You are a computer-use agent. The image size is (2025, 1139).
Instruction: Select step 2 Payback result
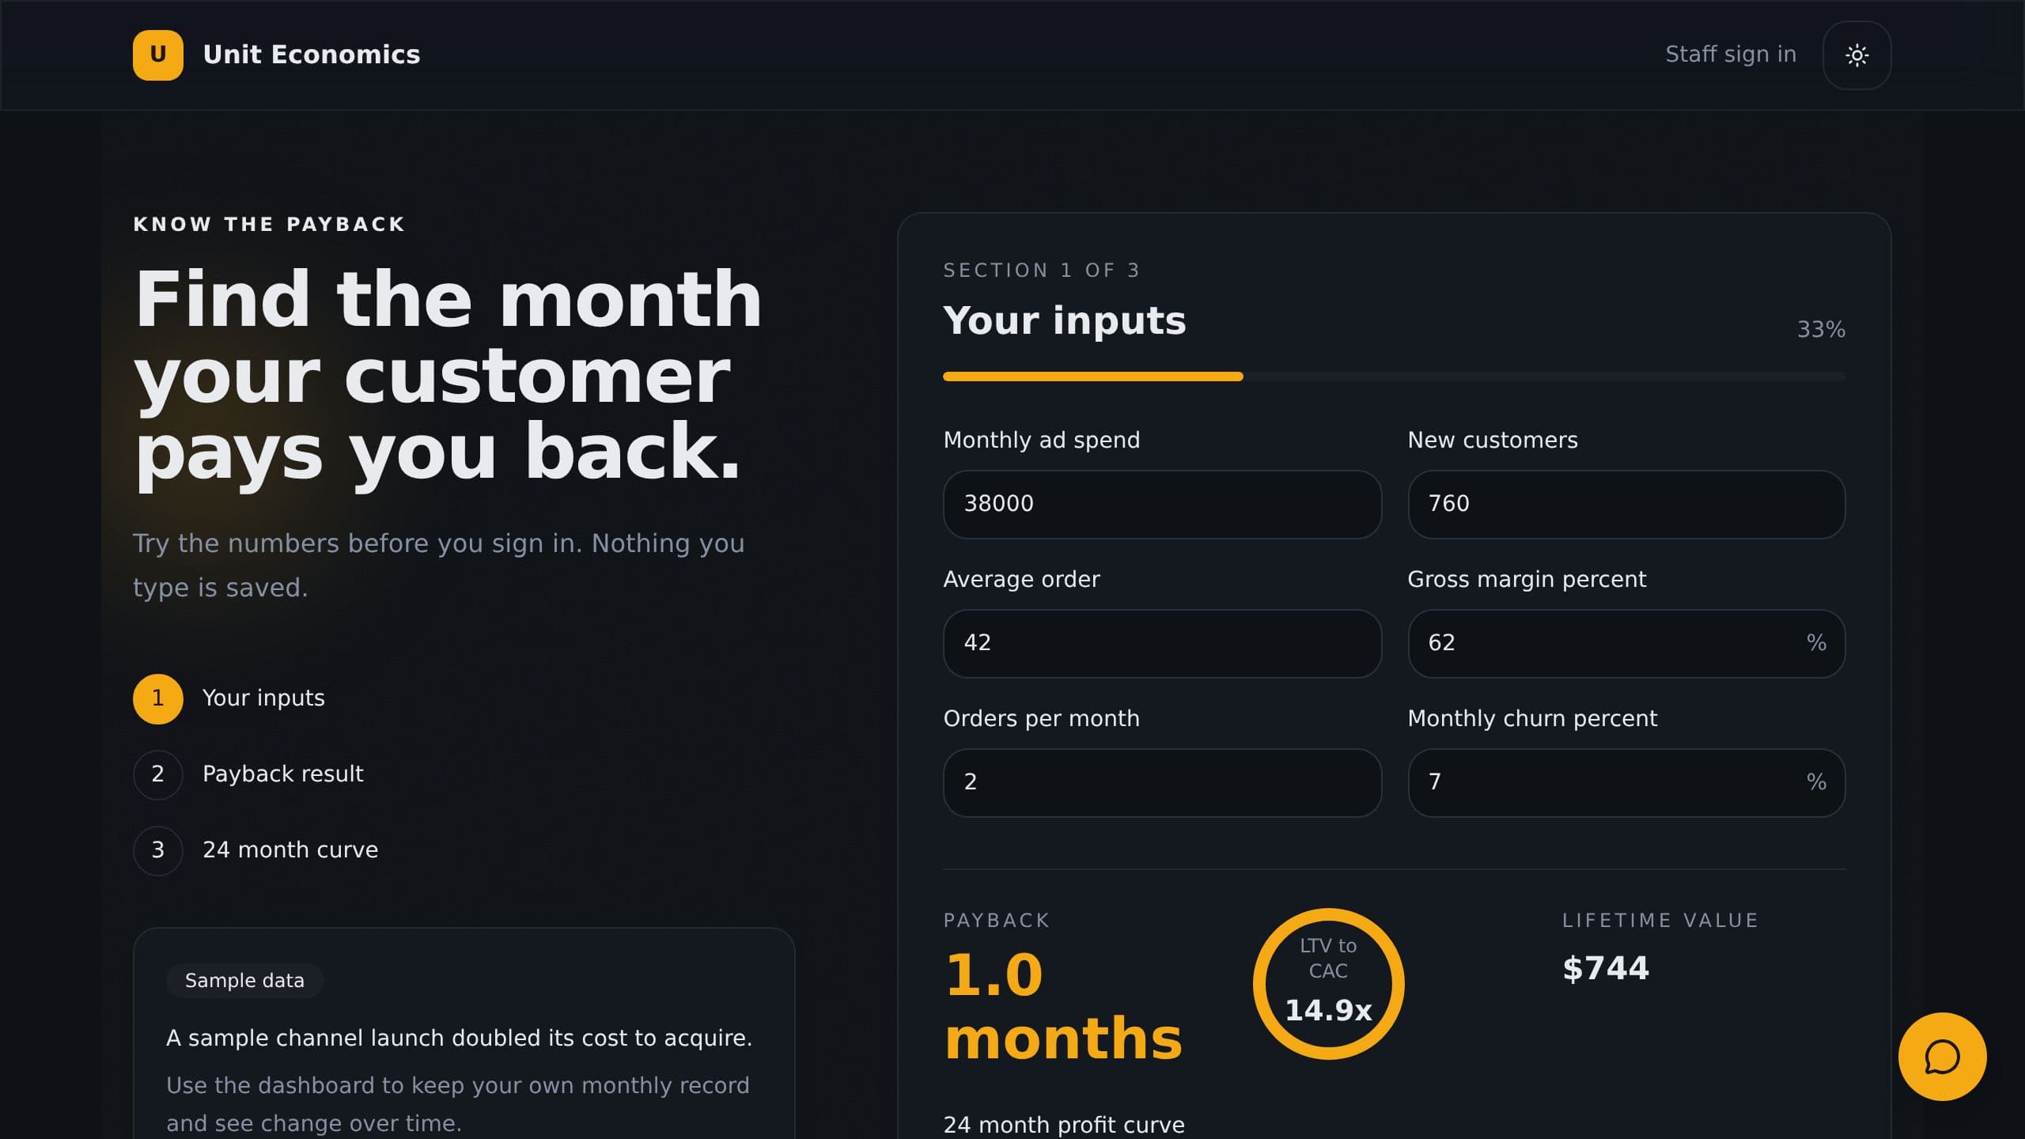point(248,774)
